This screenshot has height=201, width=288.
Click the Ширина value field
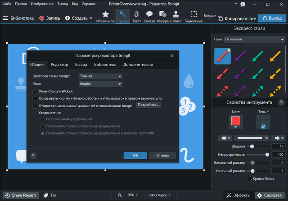pyautogui.click(x=278, y=146)
